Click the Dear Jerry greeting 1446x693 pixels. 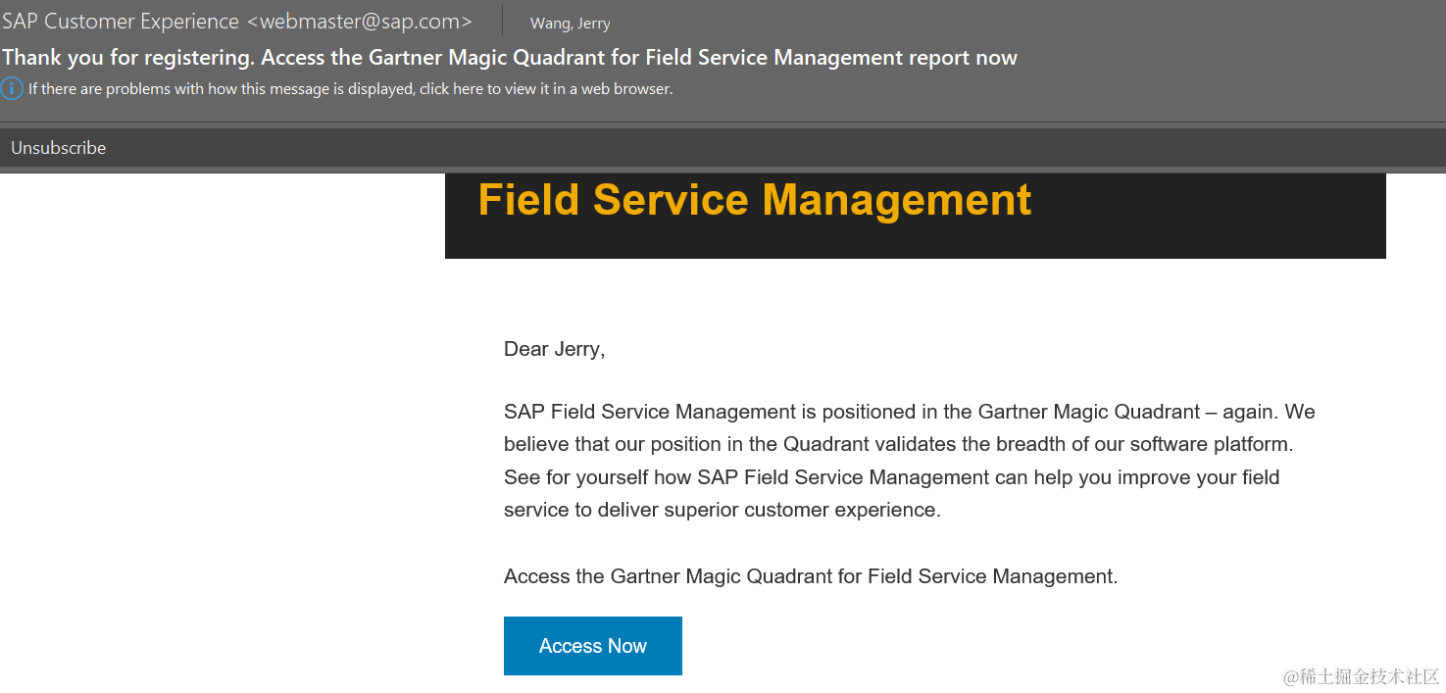pyautogui.click(x=554, y=349)
